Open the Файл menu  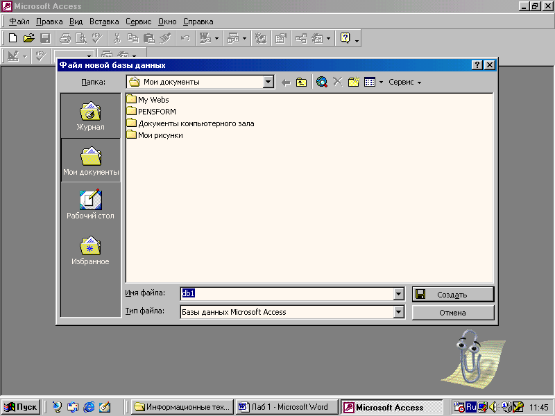(19, 21)
